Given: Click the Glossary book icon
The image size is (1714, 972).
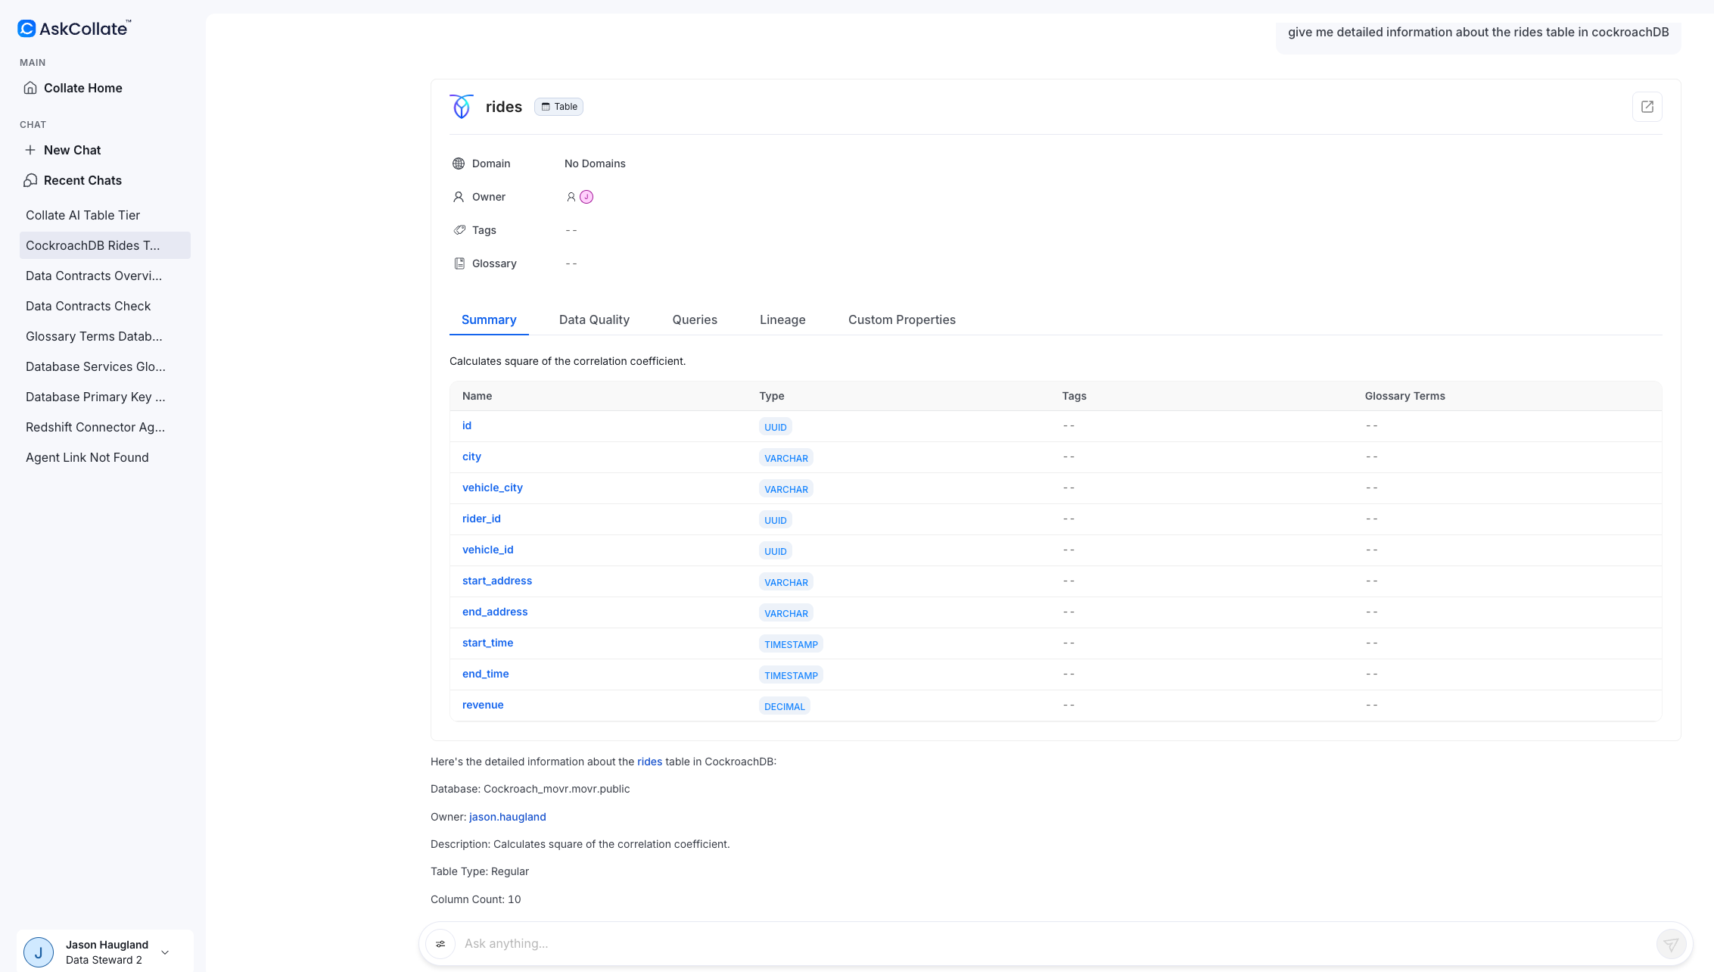Looking at the screenshot, I should (459, 263).
